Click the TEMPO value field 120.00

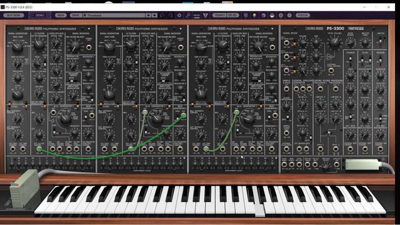[x=232, y=15]
